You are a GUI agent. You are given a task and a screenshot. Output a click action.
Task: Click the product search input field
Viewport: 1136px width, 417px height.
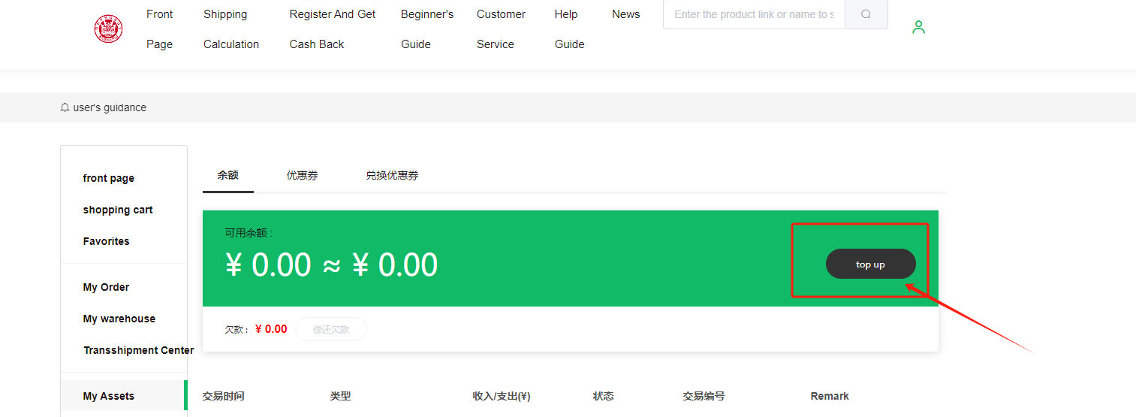[753, 14]
